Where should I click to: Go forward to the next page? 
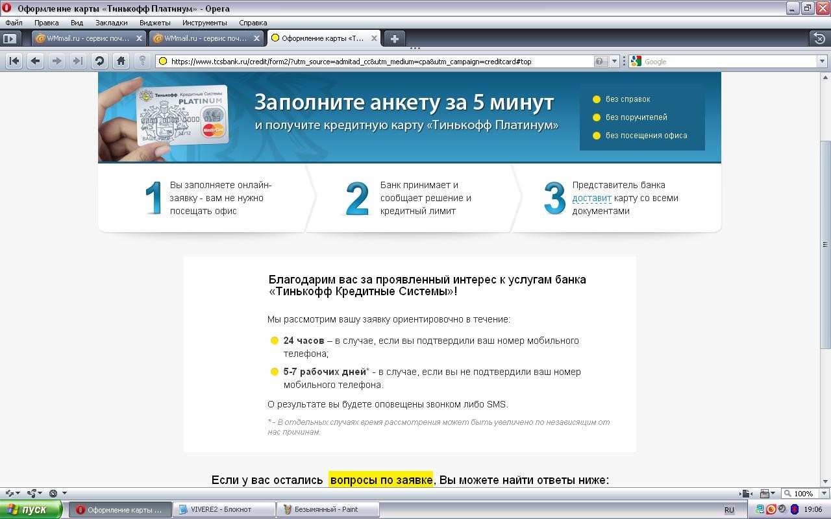(x=56, y=61)
